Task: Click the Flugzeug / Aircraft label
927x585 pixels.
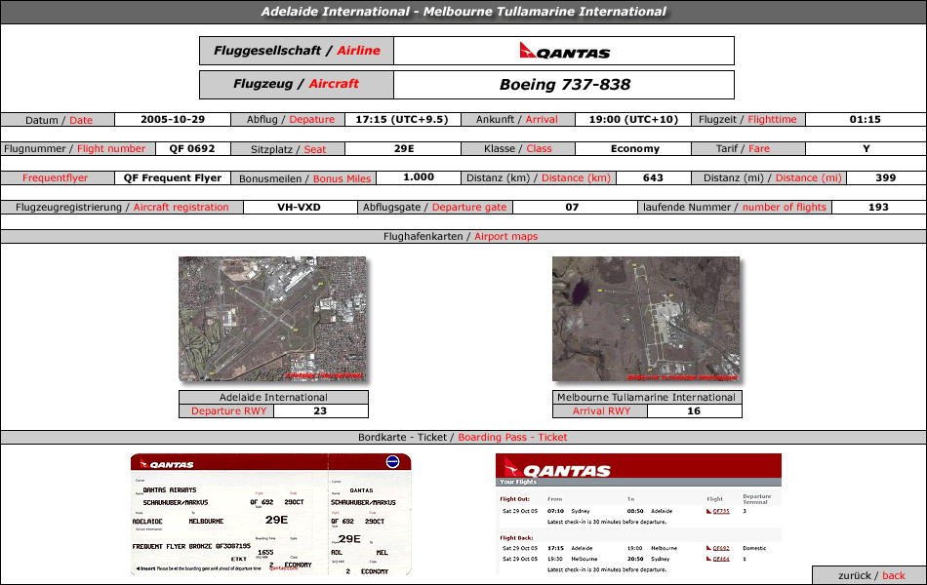Action: 297,84
